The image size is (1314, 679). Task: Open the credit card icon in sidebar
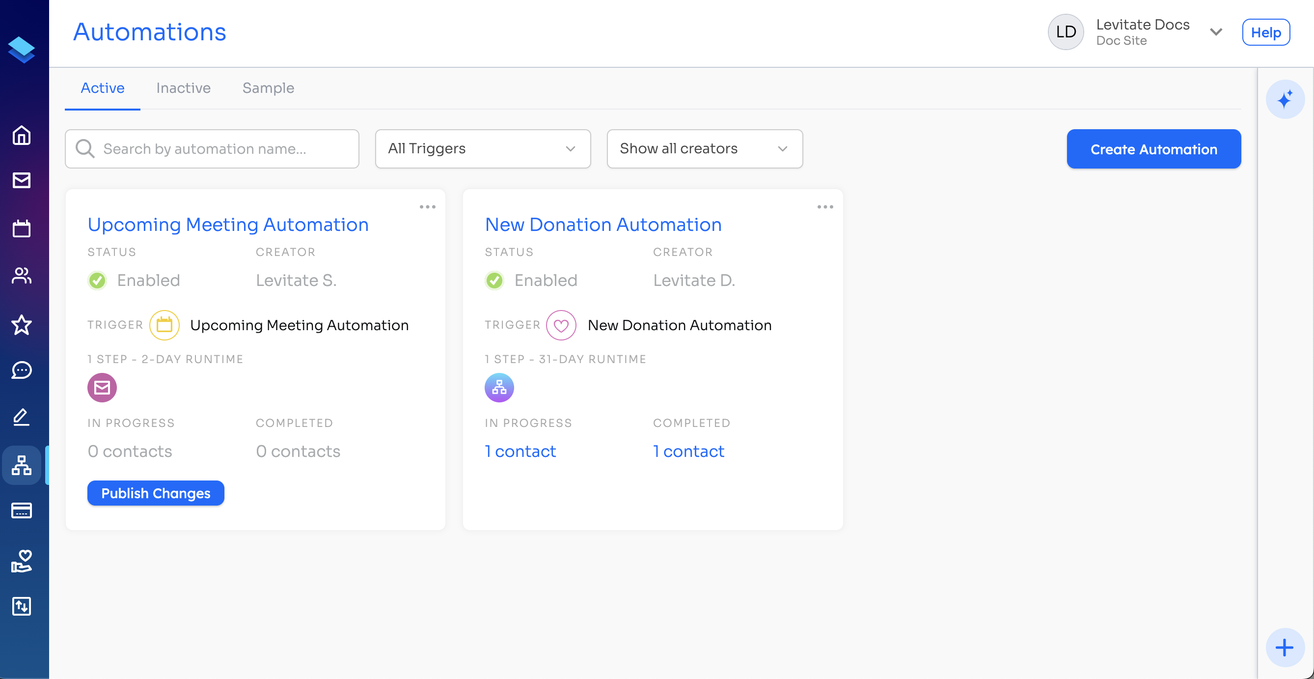click(22, 510)
